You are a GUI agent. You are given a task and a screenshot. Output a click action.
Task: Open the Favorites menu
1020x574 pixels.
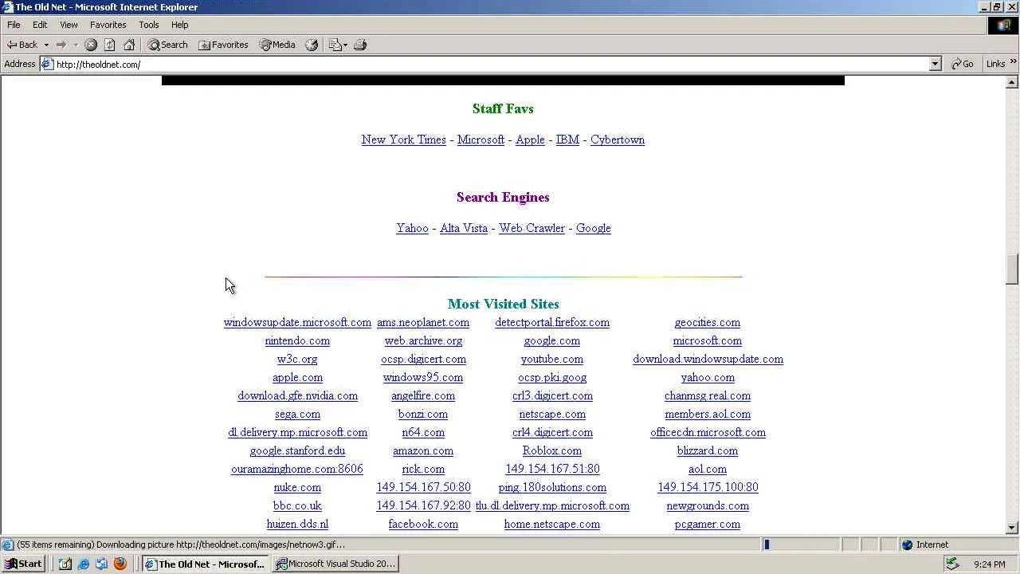coord(108,25)
